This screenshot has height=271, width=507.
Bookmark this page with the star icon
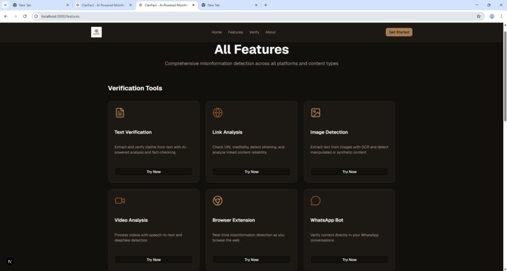click(479, 16)
